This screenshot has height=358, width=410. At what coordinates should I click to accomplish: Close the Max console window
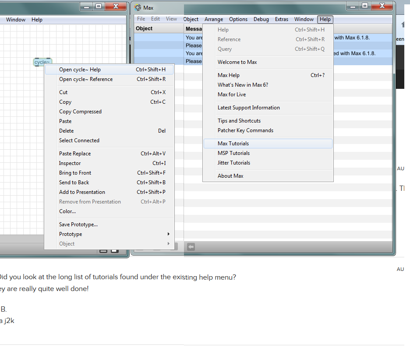(x=382, y=6)
